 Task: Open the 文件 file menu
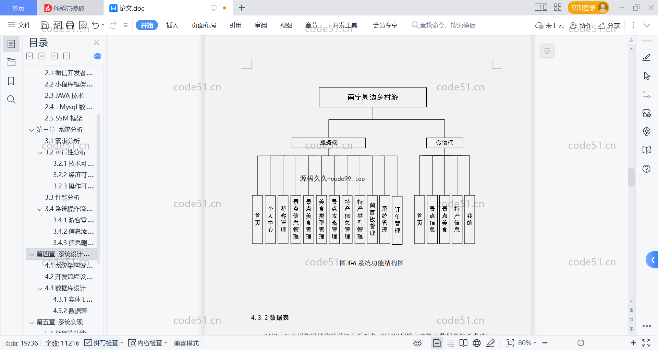pyautogui.click(x=20, y=25)
